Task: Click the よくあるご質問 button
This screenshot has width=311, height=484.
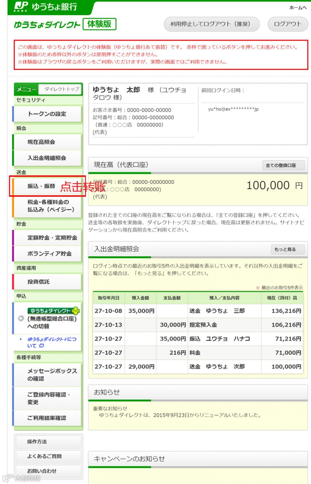Action: pyautogui.click(x=48, y=456)
